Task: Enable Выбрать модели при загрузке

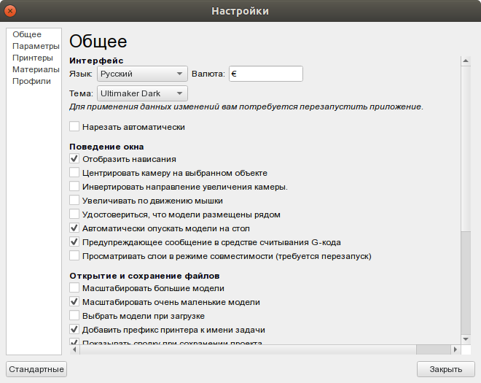Action: click(x=74, y=315)
